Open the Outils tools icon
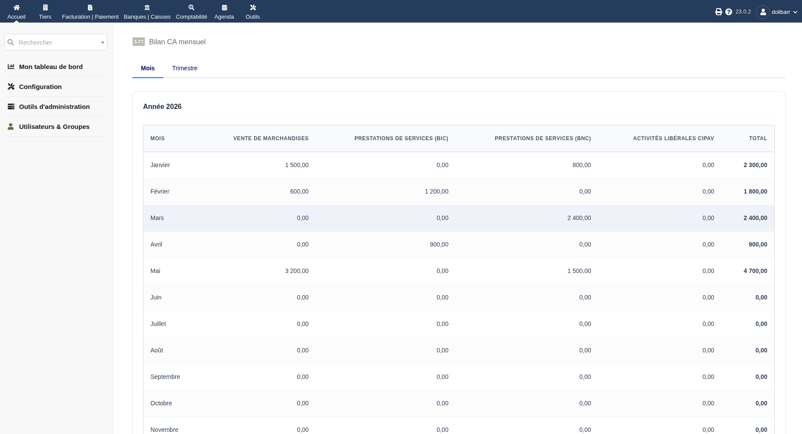This screenshot has width=802, height=434. click(x=253, y=7)
